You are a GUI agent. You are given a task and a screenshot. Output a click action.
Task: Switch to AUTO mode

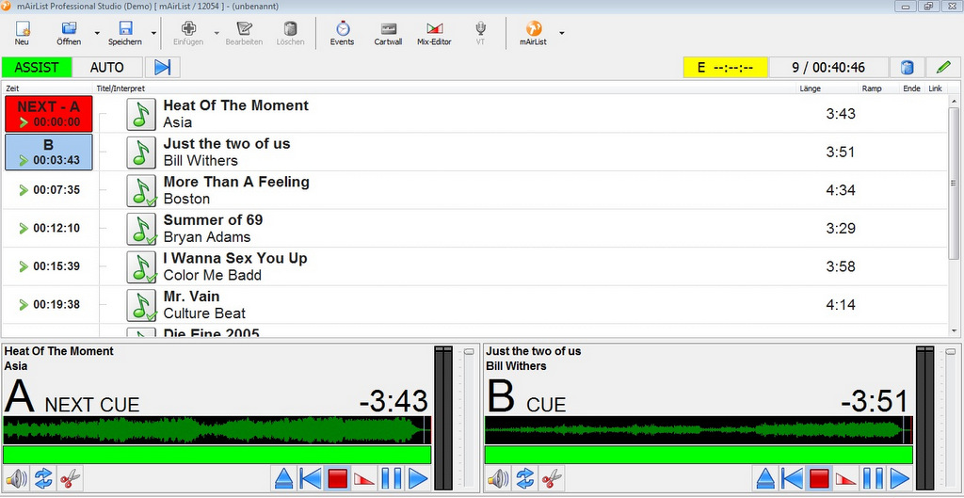tap(107, 67)
